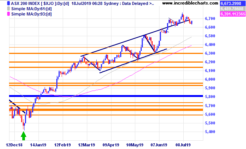Click the 5,400 price axis label
246x149 pixels.
point(210,132)
